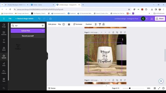Screen dimensions: 166x93
Task: Open the Position panel
Action: 89,24
